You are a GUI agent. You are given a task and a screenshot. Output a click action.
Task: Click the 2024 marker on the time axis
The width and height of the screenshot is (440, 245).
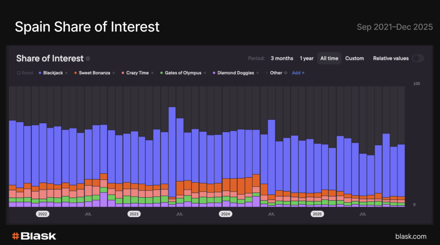225,214
